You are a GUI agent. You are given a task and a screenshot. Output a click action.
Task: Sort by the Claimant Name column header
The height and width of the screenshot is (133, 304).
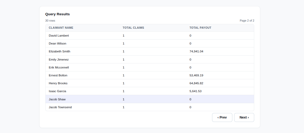pyautogui.click(x=61, y=28)
